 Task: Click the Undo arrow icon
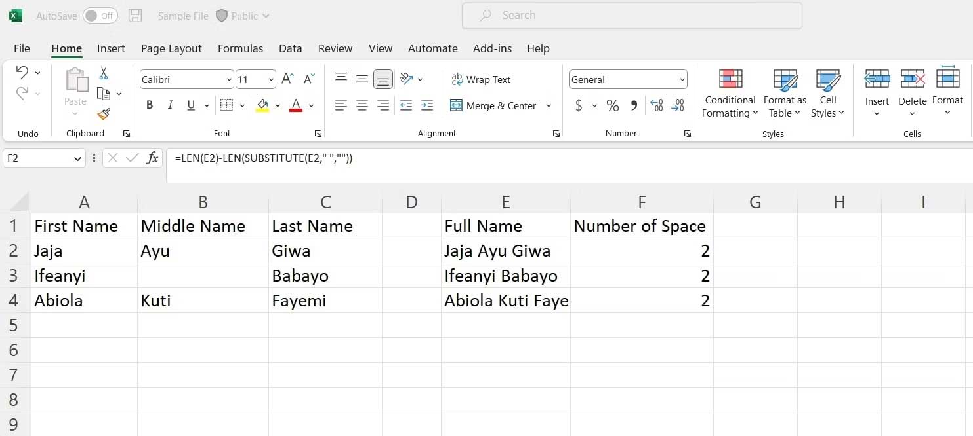pos(22,72)
